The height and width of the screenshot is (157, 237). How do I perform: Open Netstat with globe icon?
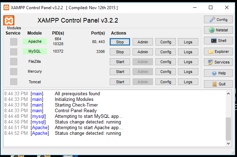218,30
